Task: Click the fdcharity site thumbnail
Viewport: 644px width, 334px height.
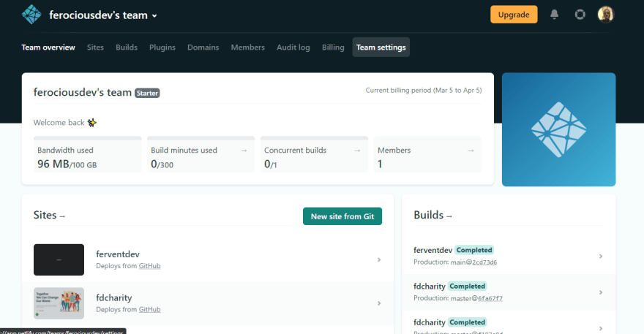Action: click(59, 303)
